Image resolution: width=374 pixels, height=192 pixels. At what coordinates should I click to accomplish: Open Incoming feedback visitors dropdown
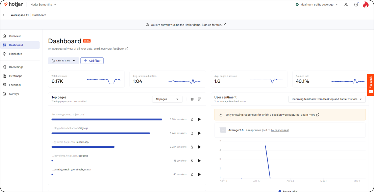coord(327,99)
